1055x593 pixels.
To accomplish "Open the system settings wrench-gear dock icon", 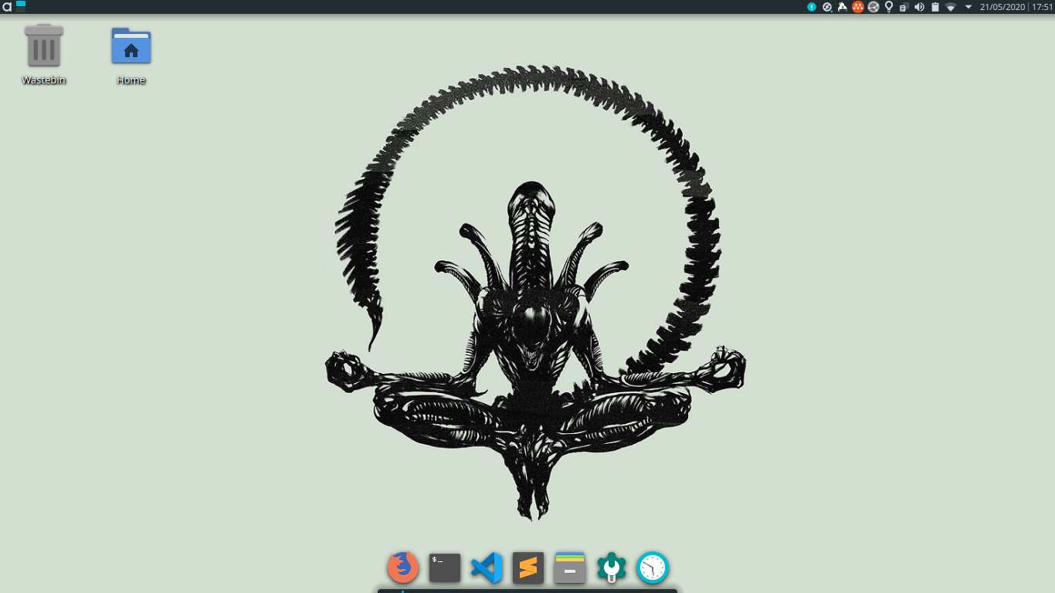I will [612, 568].
